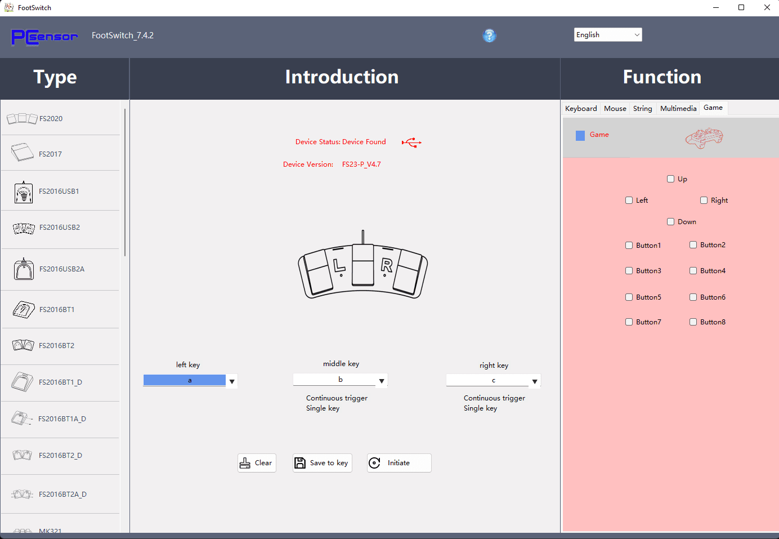Screen dimensions: 779x539
Task: Check the Button5 checkbox
Action: click(x=629, y=297)
